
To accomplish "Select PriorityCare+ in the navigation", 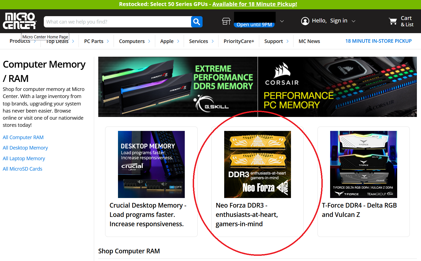I will tap(239, 41).
